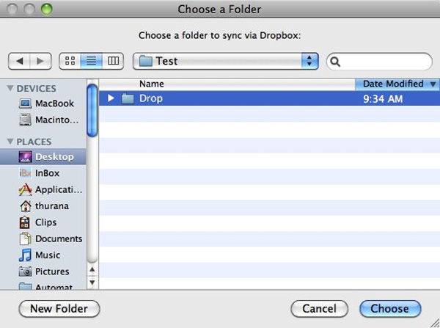Collapse the DEVICES section

tap(10, 89)
